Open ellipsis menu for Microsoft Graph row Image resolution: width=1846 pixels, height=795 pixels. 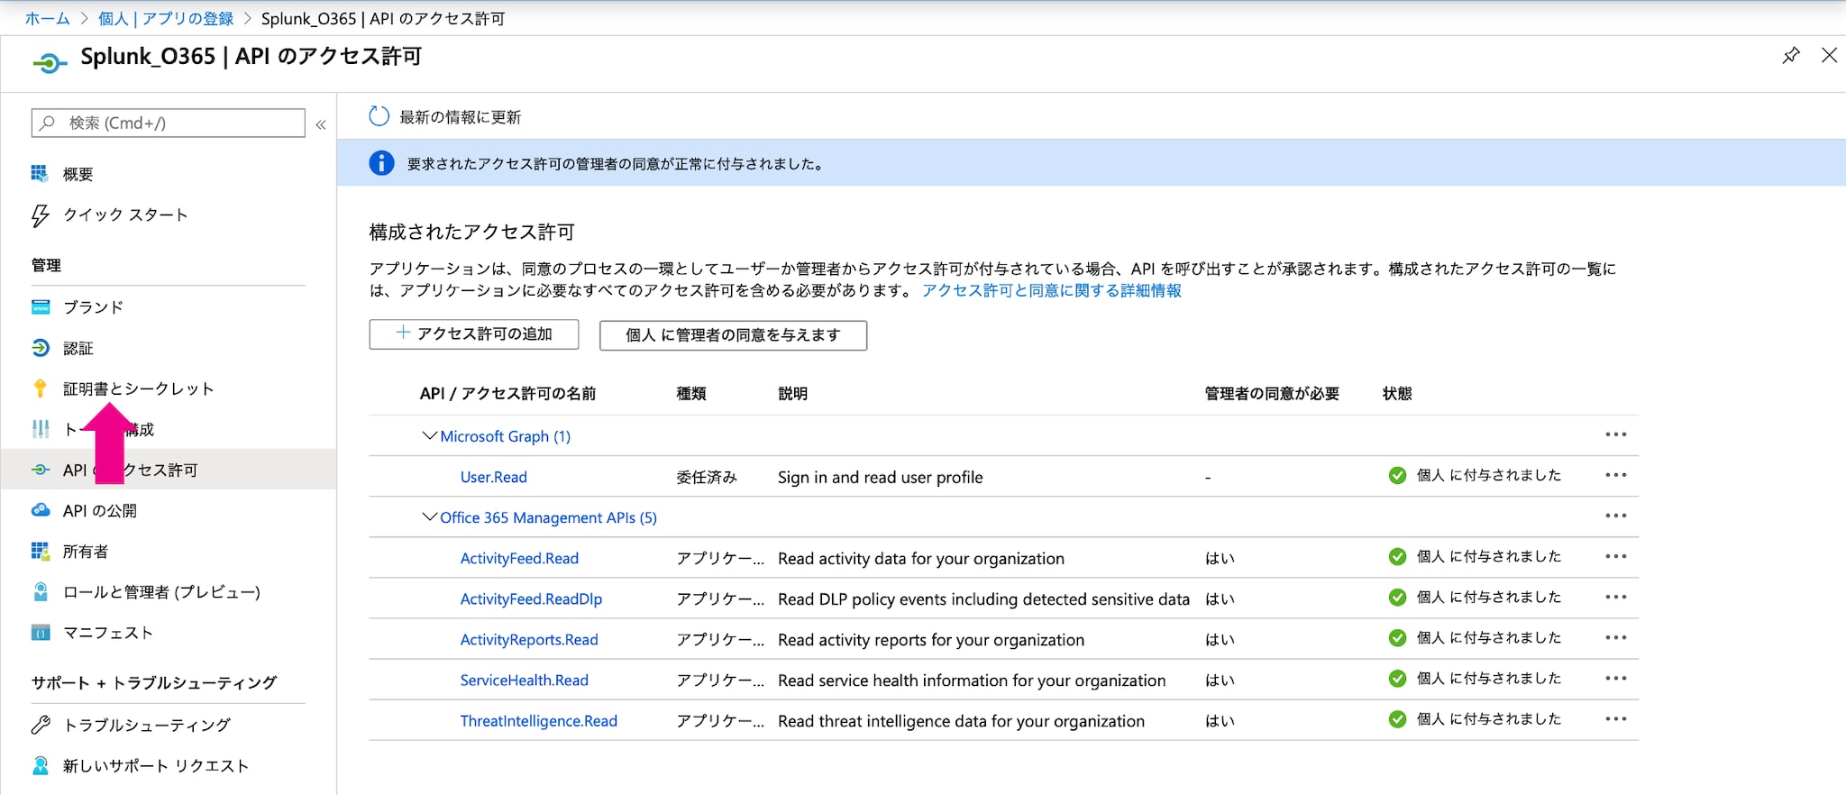coord(1615,434)
